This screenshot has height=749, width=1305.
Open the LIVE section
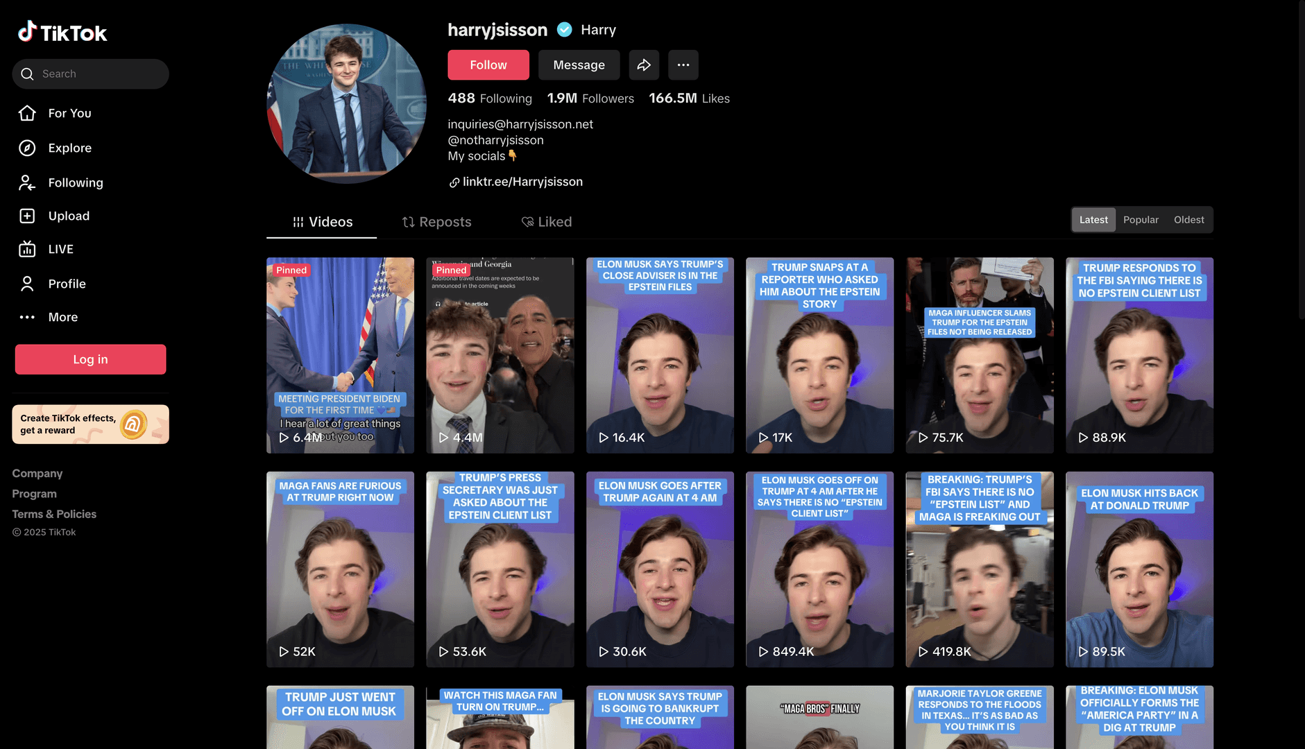click(x=60, y=249)
